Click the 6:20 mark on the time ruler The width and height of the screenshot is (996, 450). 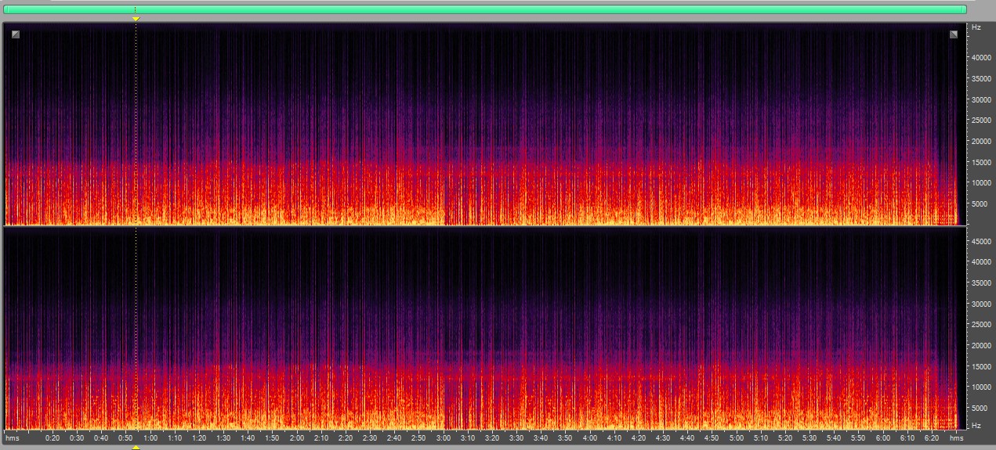pos(932,438)
